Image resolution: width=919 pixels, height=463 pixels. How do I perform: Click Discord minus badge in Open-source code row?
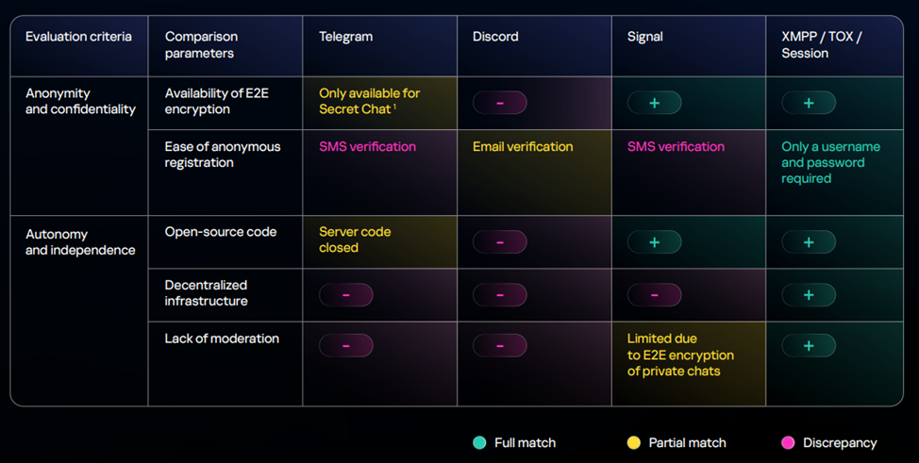tap(499, 242)
